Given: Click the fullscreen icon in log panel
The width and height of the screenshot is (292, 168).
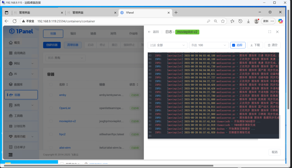Looking at the screenshot, I should (x=270, y=32).
